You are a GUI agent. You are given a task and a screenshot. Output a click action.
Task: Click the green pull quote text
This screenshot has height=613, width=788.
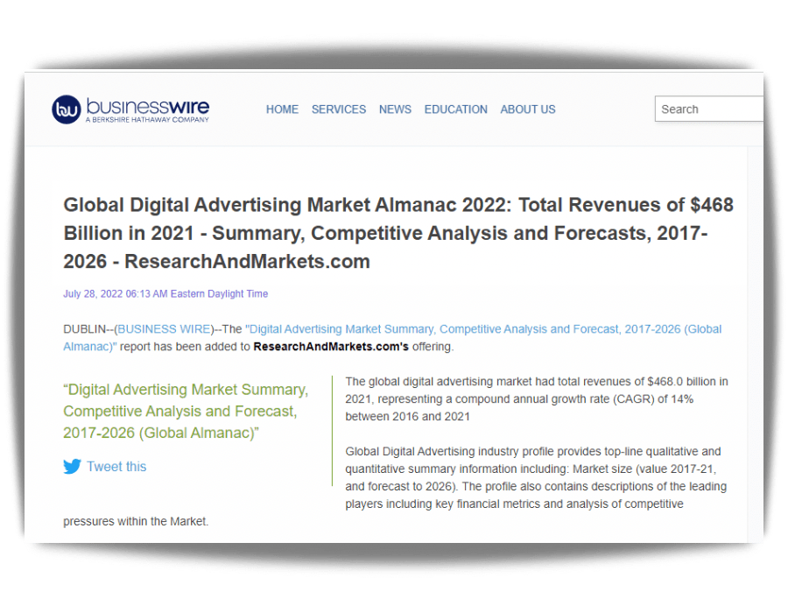pos(186,411)
